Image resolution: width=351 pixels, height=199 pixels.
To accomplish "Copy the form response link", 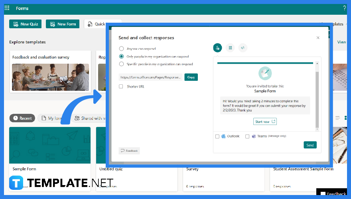I will coord(191,77).
